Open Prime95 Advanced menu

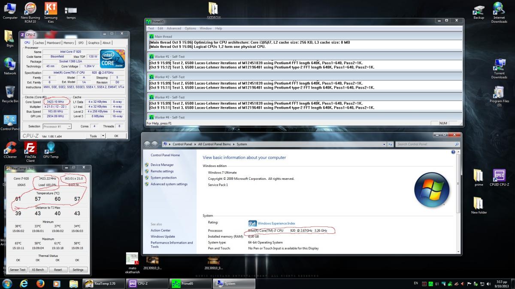pyautogui.click(x=174, y=28)
